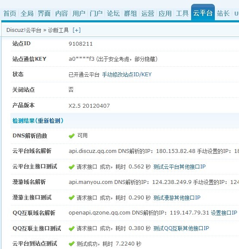Click 检测结果(重新检测) to re-run diagnostics
This screenshot has height=249, width=239.
pos(38,121)
